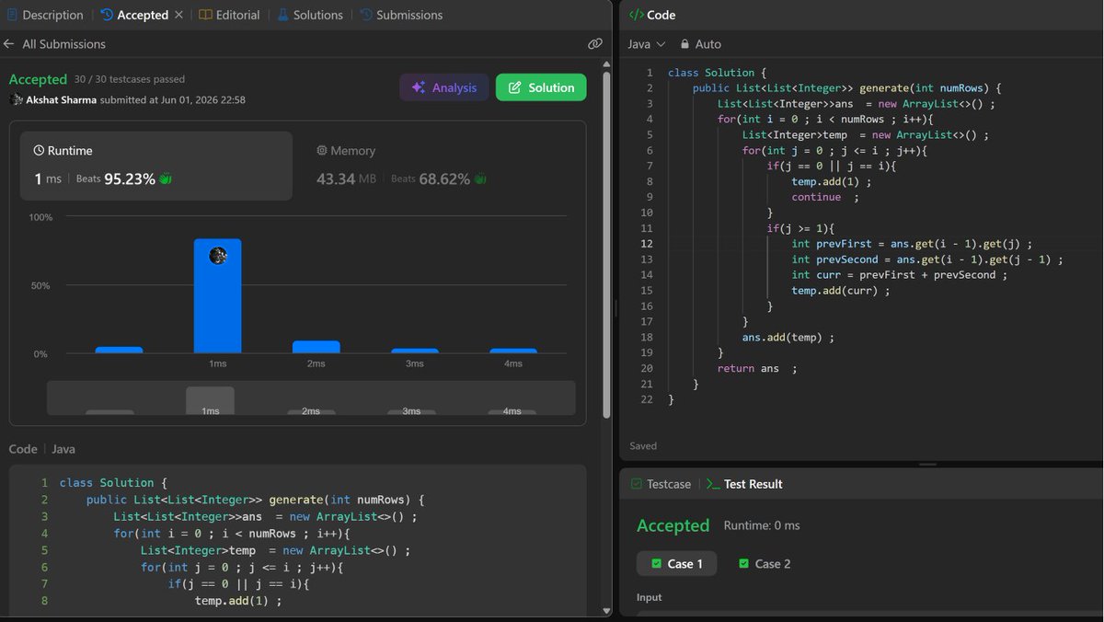Screen dimensions: 1104x622
Task: Select the Runtime stats card
Action: (x=156, y=166)
